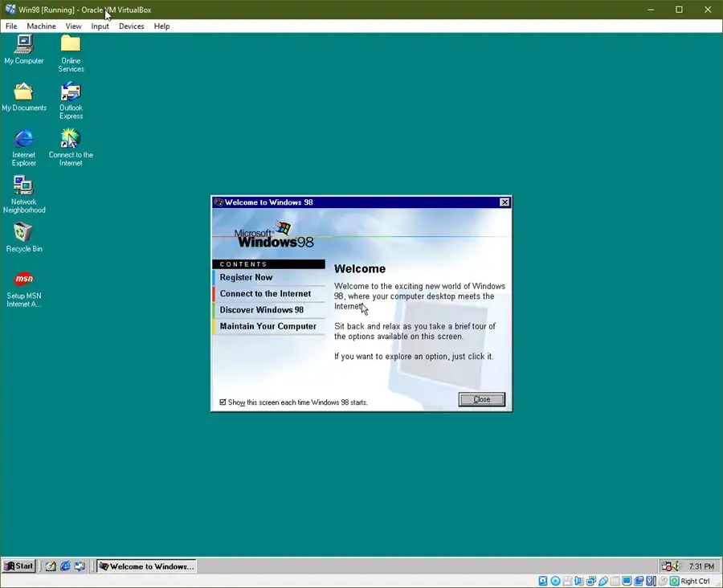Open the VirtualBox View menu
The image size is (723, 588).
point(73,27)
